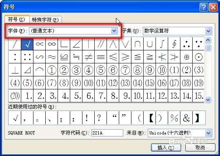The width and height of the screenshot is (220, 156).
Task: Pick the less-than-or-equal slanted symbol
Action: click(113, 57)
